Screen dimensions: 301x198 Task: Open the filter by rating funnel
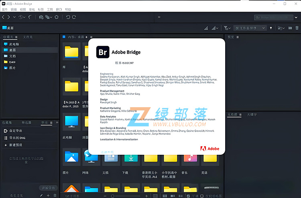pyautogui.click(x=227, y=28)
